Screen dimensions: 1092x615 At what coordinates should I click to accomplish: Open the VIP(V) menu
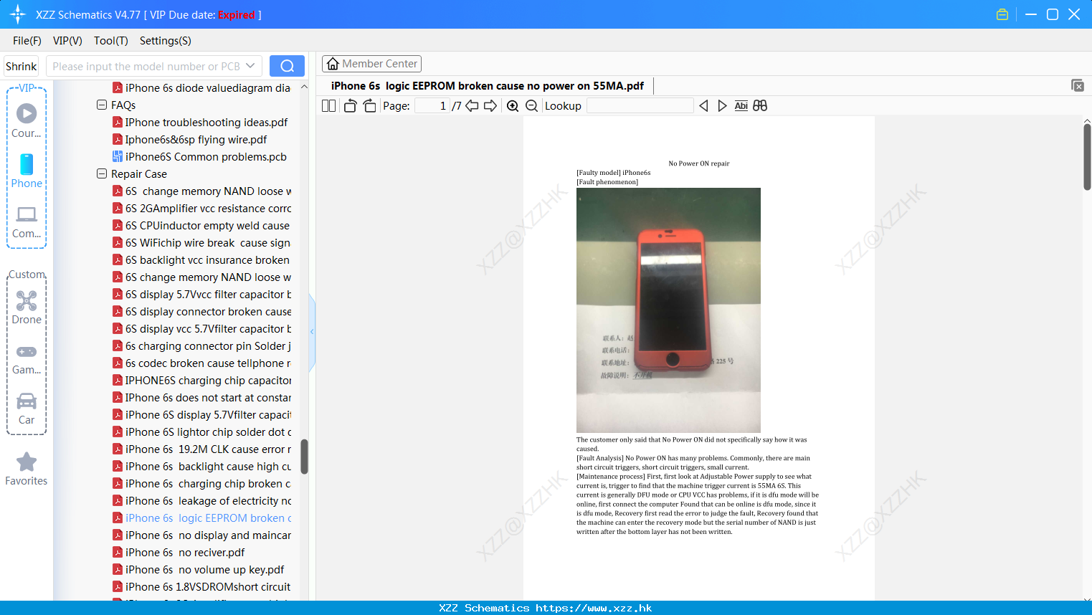coord(67,41)
